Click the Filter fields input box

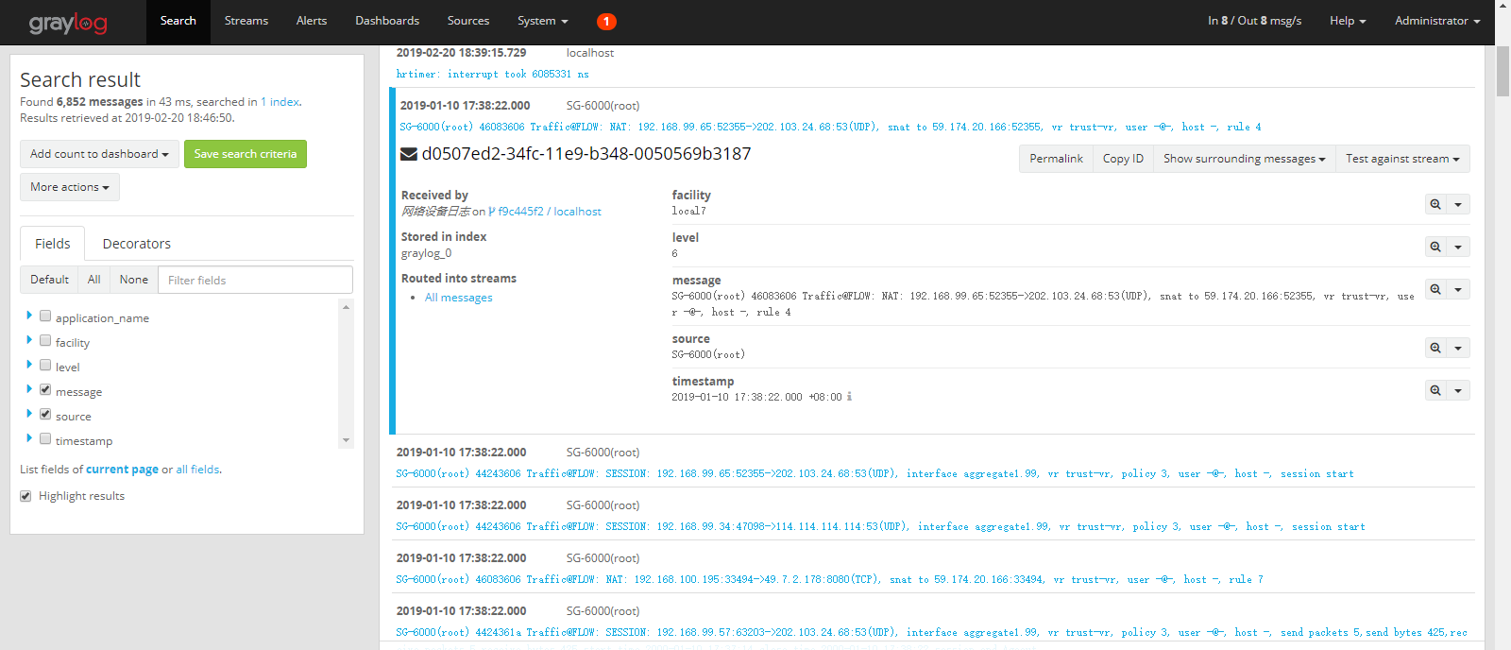point(255,280)
